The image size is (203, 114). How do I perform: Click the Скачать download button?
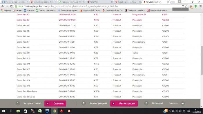tap(55, 104)
